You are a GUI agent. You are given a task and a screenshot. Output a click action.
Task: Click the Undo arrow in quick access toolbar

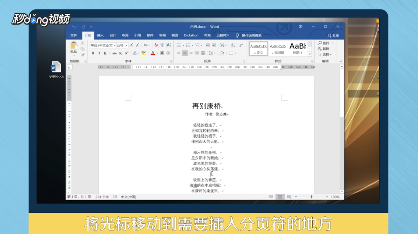coord(73,27)
